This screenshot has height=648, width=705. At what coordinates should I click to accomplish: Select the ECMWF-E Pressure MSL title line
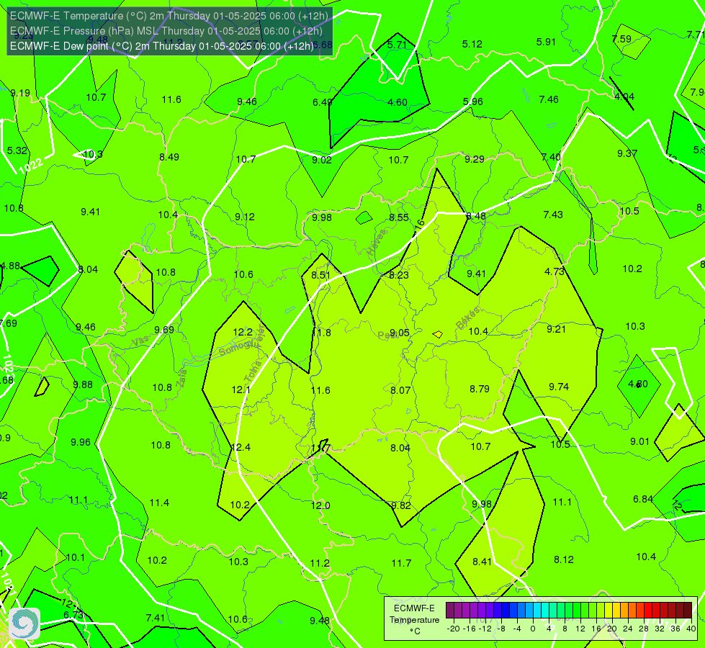tap(166, 31)
